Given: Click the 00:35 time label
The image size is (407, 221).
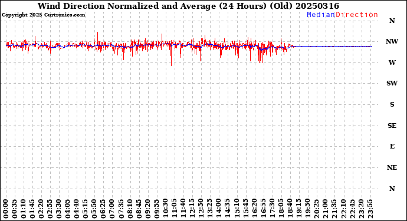Looking at the screenshot, I should (15, 209).
